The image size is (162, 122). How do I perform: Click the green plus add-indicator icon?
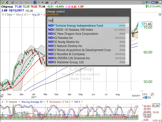[x=2, y=2]
